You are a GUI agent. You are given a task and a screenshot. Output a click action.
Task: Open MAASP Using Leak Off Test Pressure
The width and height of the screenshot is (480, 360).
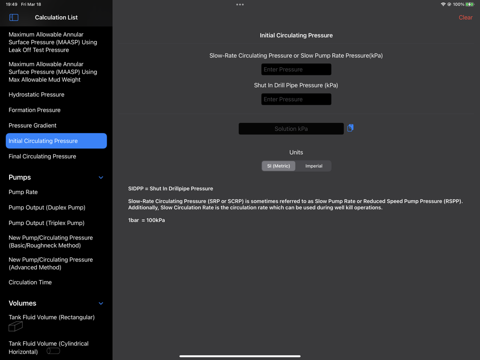click(x=56, y=42)
